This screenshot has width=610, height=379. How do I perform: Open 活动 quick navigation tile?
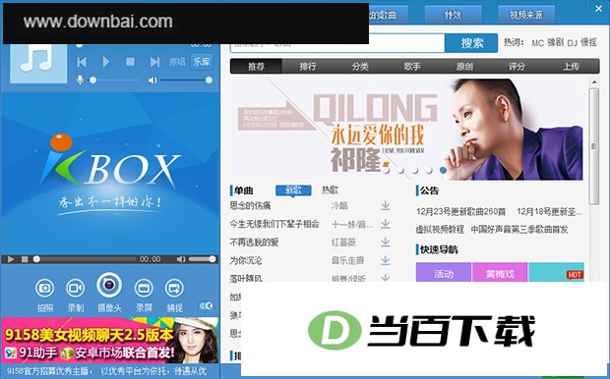point(444,273)
